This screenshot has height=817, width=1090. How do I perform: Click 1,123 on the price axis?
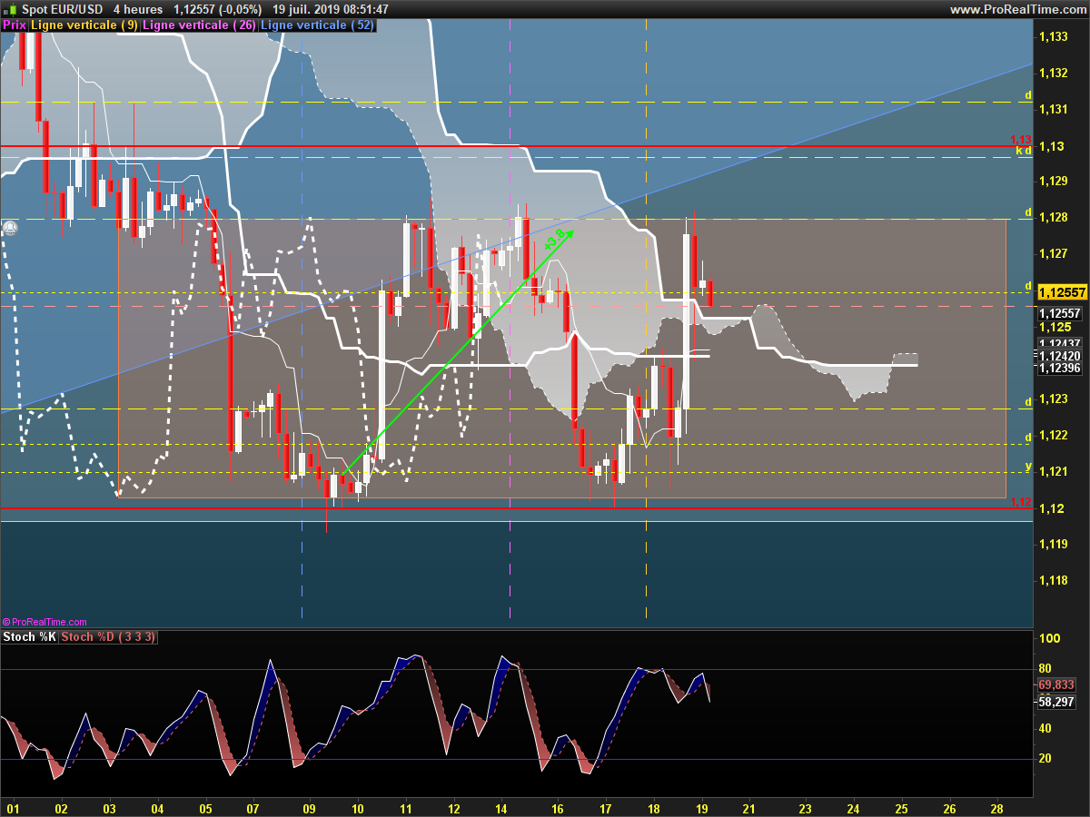pos(1054,399)
